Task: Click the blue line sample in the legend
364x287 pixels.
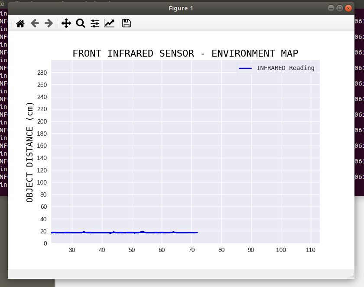Action: pyautogui.click(x=245, y=68)
